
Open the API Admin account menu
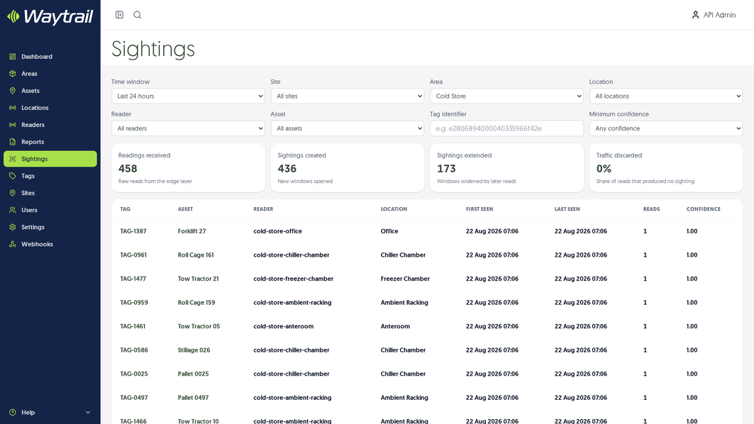pyautogui.click(x=714, y=15)
